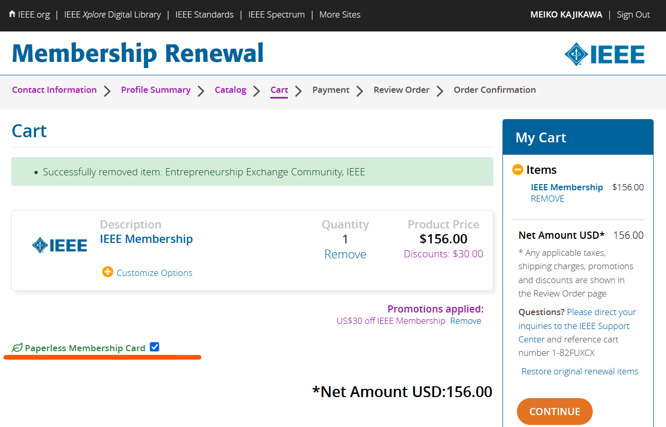
Task: Click the success message about removed item
Action: click(x=252, y=172)
